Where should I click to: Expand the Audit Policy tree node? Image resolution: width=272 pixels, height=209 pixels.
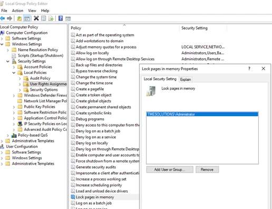click(20, 79)
